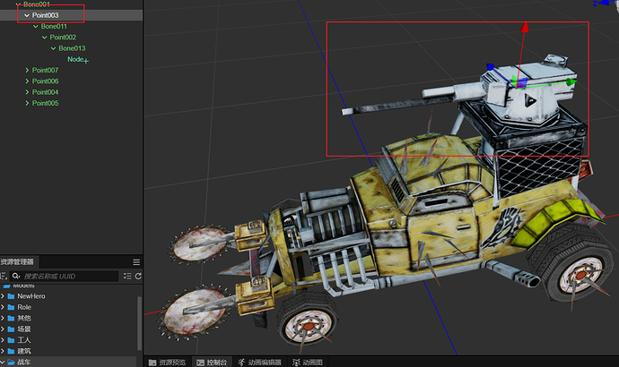The width and height of the screenshot is (619, 367).
Task: Switch to the 动画编辑器 tab
Action: (x=259, y=363)
